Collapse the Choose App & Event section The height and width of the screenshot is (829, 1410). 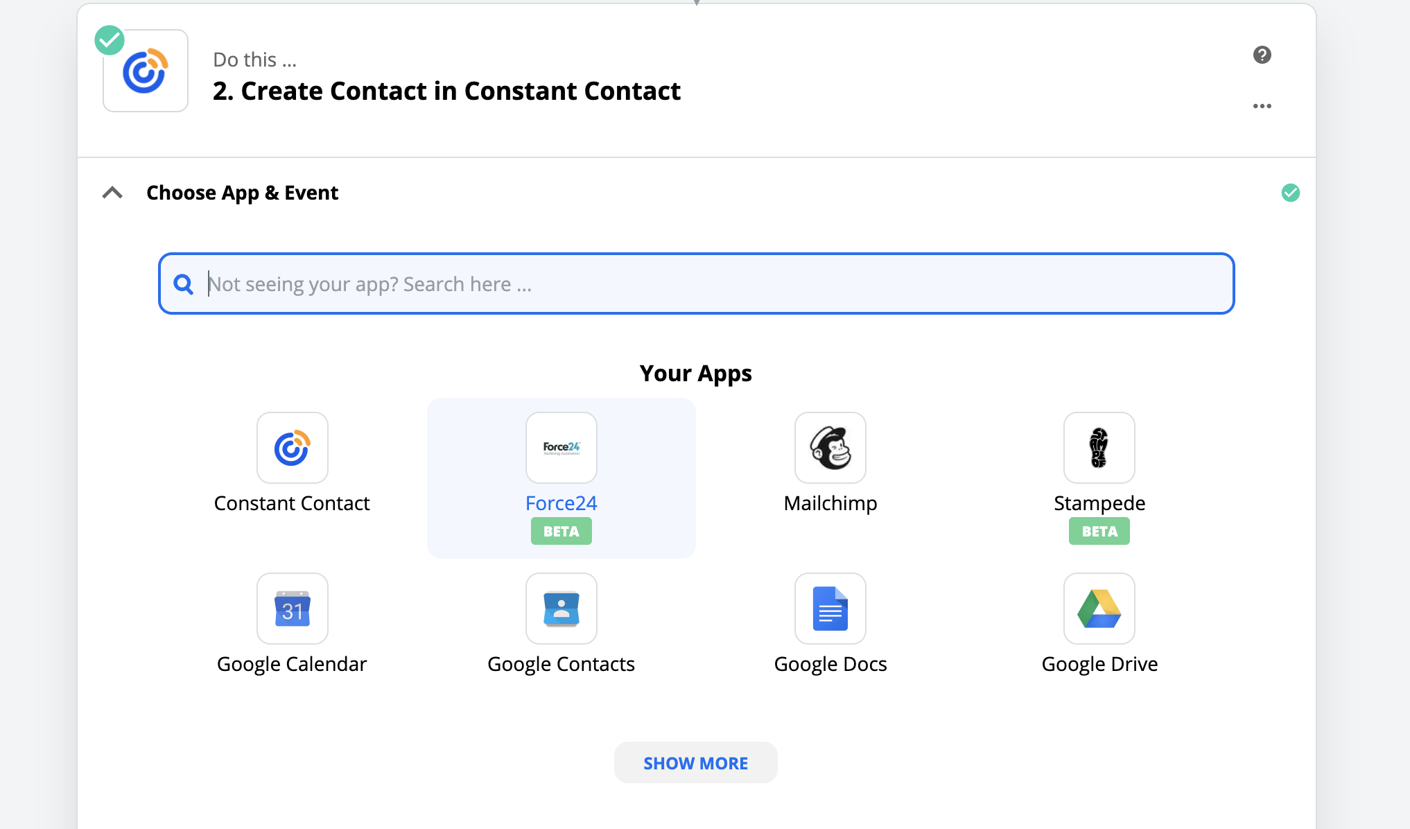tap(112, 193)
